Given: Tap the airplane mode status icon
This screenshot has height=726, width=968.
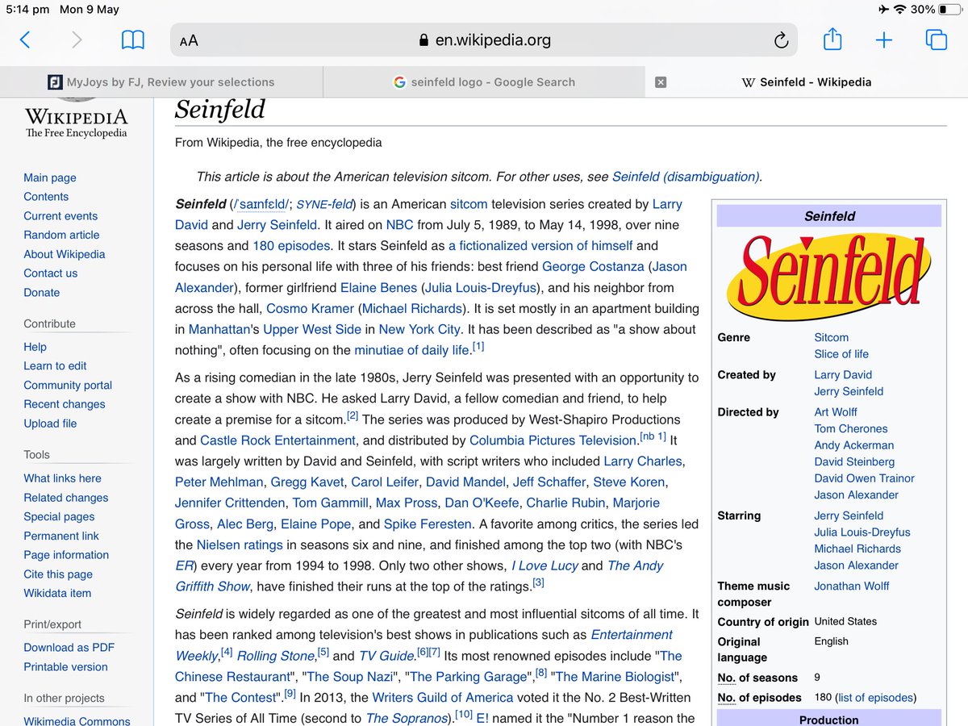Looking at the screenshot, I should 882,10.
